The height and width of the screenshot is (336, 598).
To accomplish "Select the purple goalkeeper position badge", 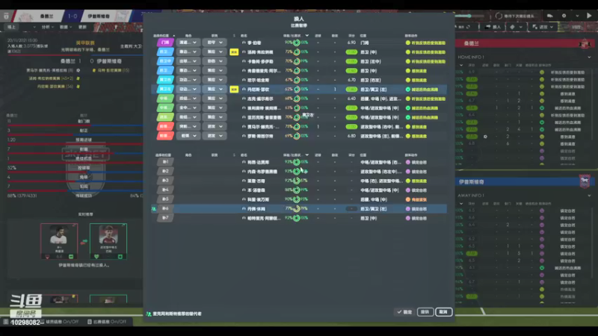I will pos(164,43).
